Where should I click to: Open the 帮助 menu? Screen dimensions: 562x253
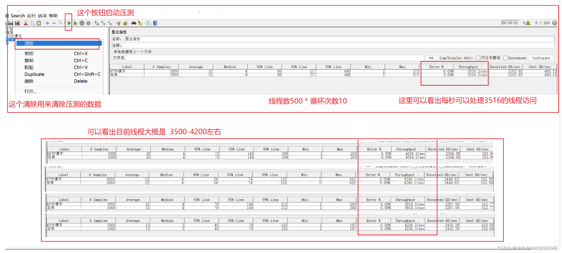coord(53,16)
